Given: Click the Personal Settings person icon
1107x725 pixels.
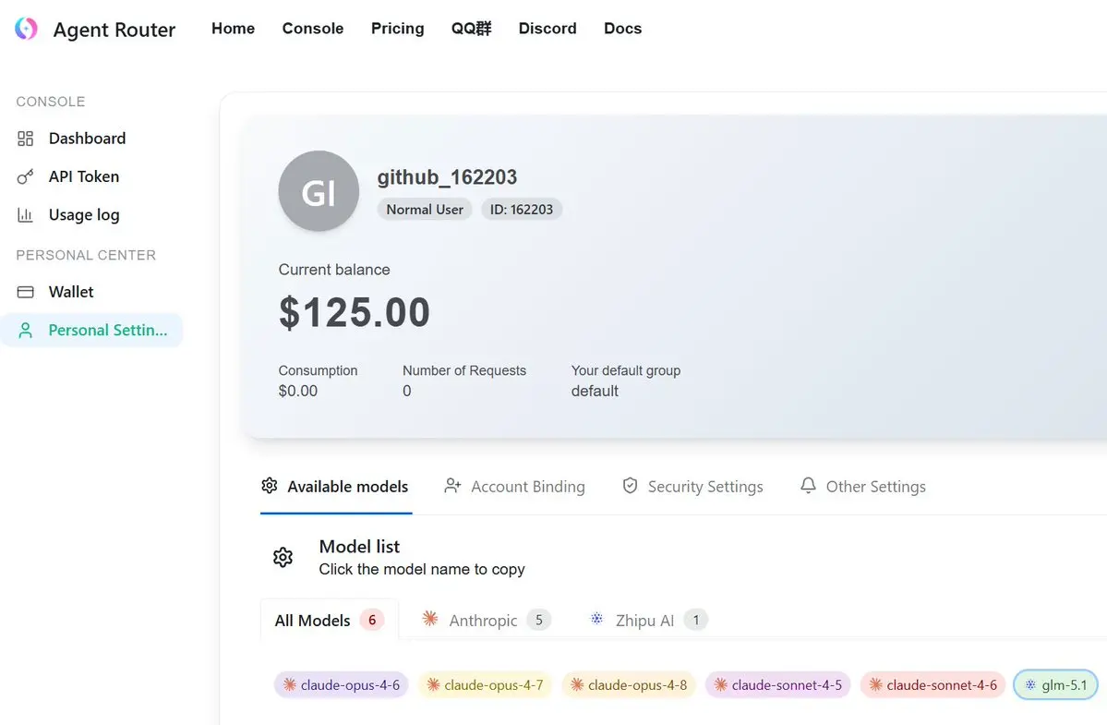Looking at the screenshot, I should click(x=26, y=330).
